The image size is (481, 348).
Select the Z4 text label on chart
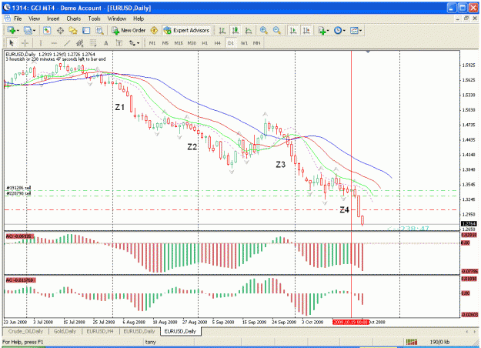[x=345, y=210]
